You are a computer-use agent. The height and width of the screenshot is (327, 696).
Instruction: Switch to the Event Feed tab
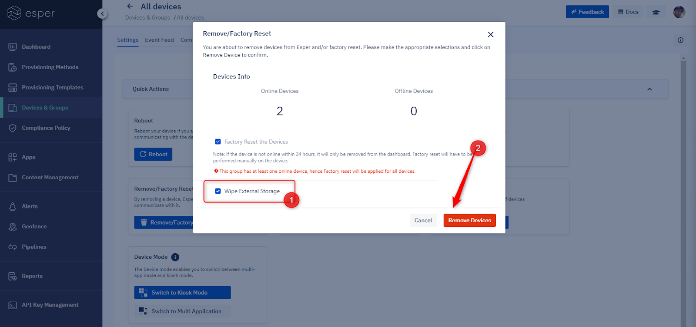[159, 40]
